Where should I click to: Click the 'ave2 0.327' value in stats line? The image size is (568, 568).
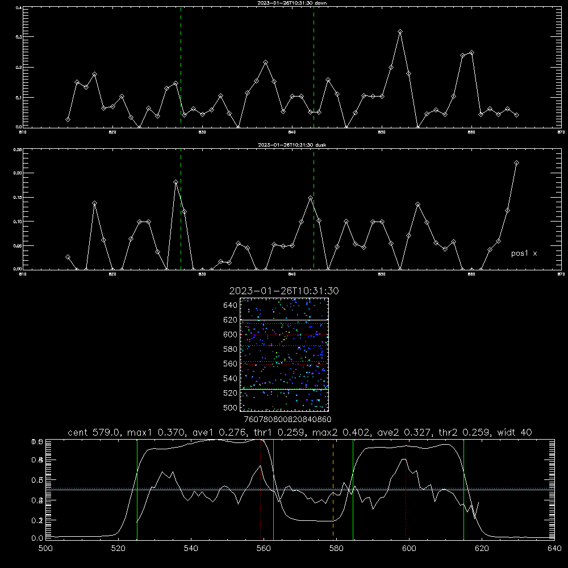404,432
